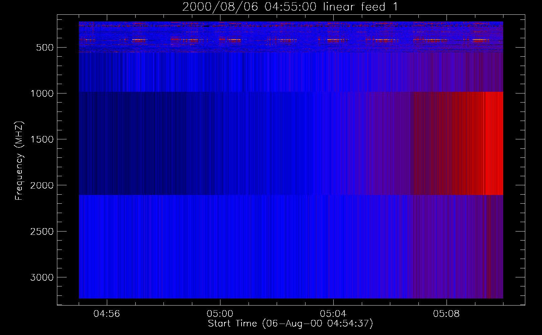Image resolution: width=542 pixels, height=335 pixels.
Task: Click the 500 frequency tick label
Action: click(x=45, y=48)
